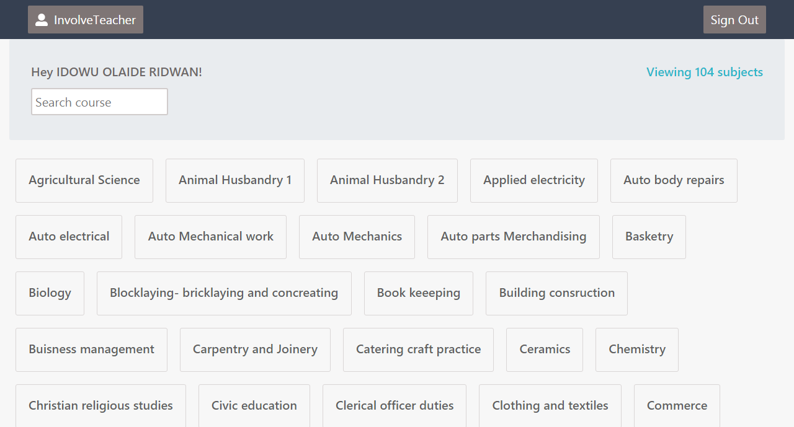Select the Auto Mechanical work subject
This screenshot has width=794, height=427.
point(210,237)
